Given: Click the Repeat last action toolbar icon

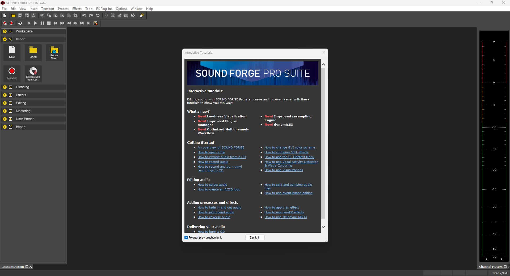Looking at the screenshot, I should pyautogui.click(x=98, y=15).
